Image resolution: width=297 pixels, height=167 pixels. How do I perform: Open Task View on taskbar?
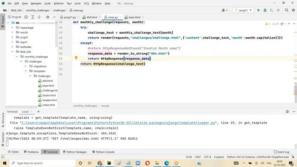point(90,163)
